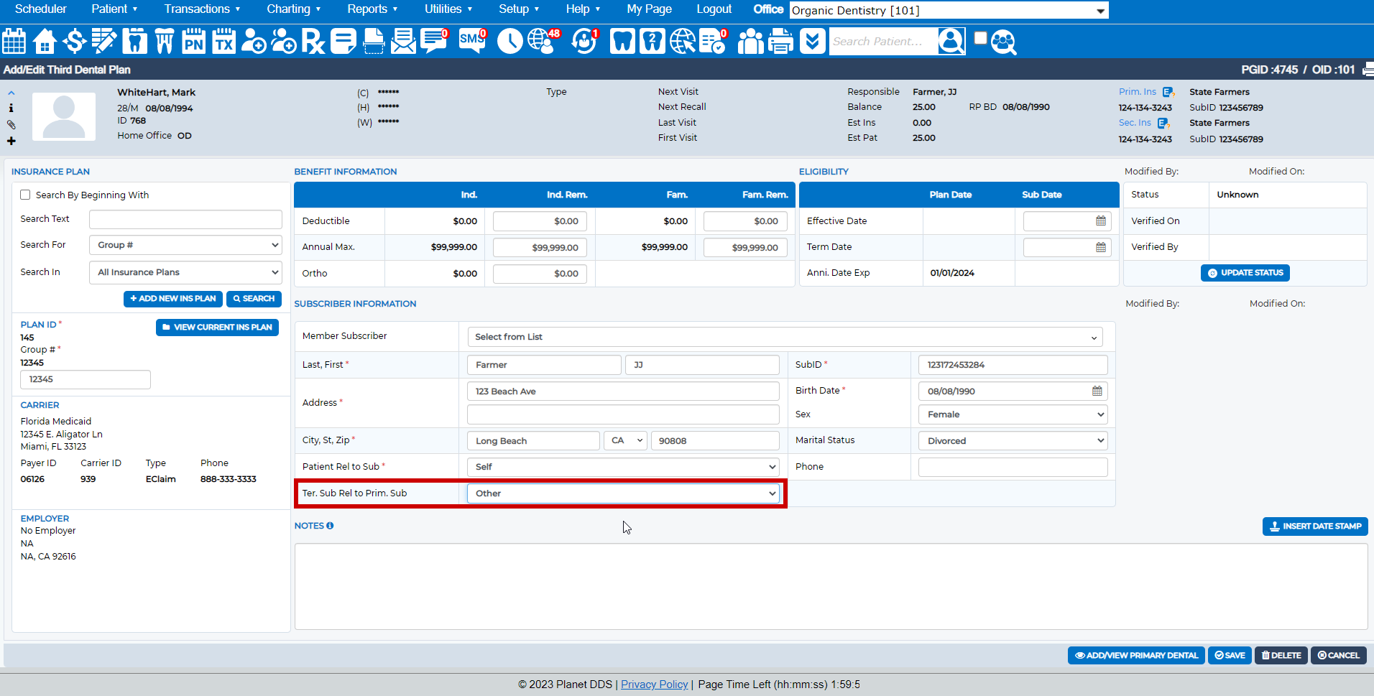Click in the Notes text area
Viewport: 1374px width, 696px height.
[831, 586]
